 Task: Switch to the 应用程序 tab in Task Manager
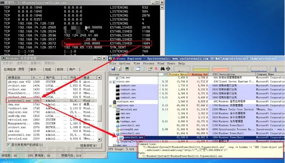coord(10,69)
